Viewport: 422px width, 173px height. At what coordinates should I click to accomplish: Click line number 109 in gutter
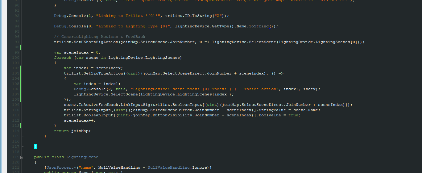tap(16, 105)
